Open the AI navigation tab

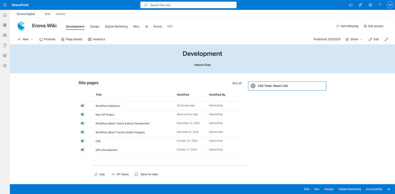[147, 27]
